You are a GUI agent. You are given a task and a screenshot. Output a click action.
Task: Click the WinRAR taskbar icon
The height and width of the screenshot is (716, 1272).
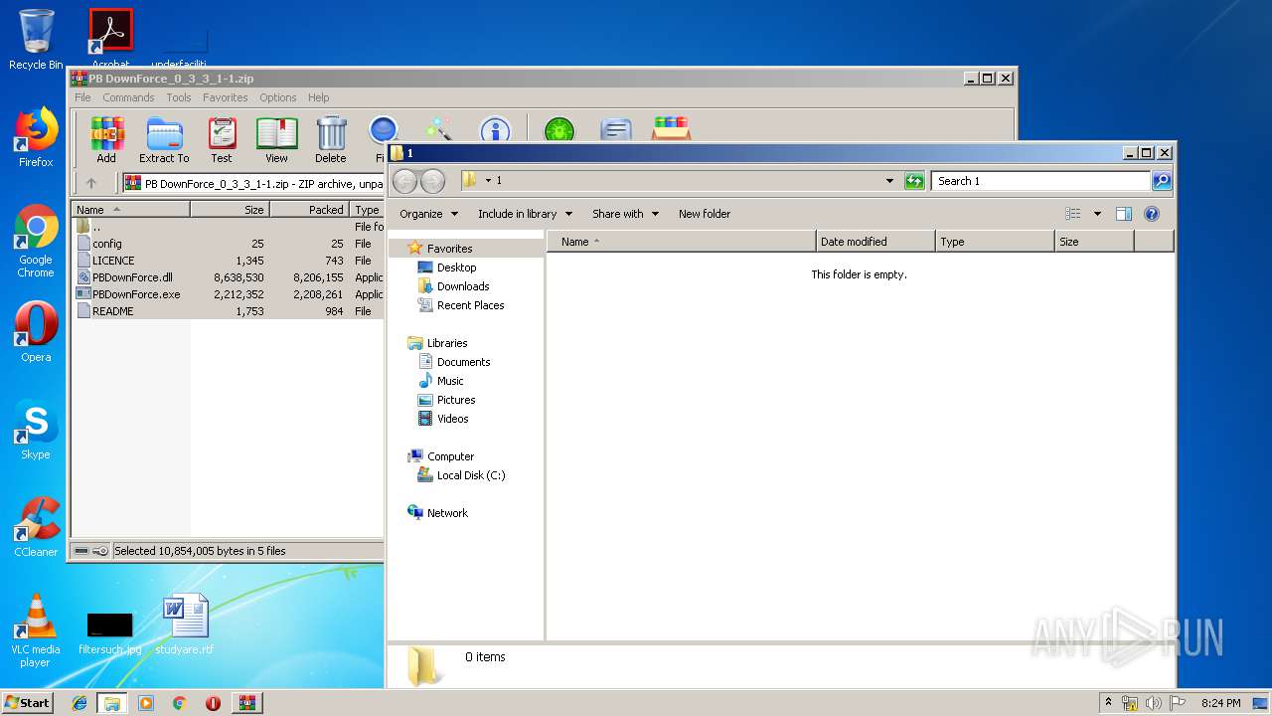click(x=247, y=703)
